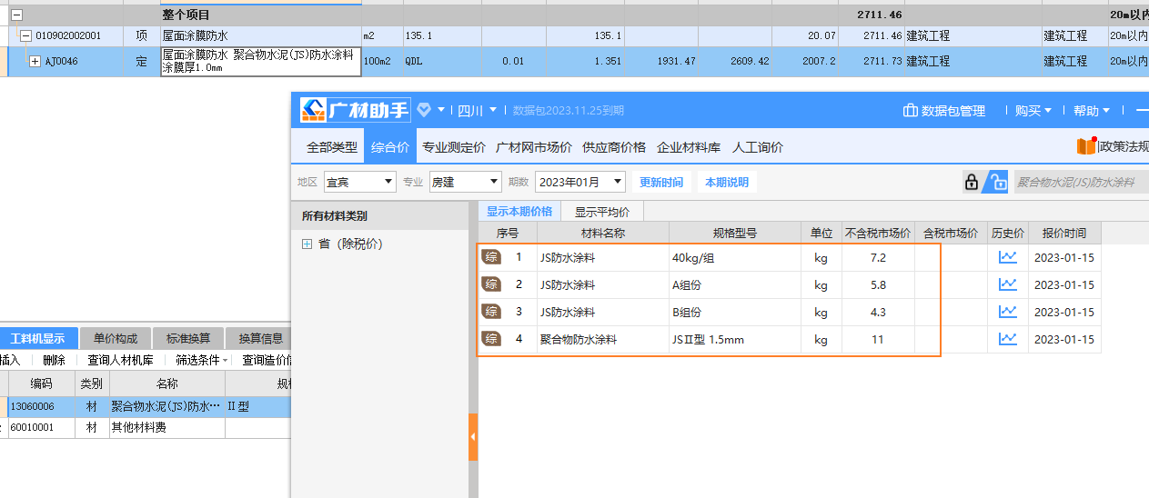Open the 标准换算 tab

pyautogui.click(x=188, y=339)
